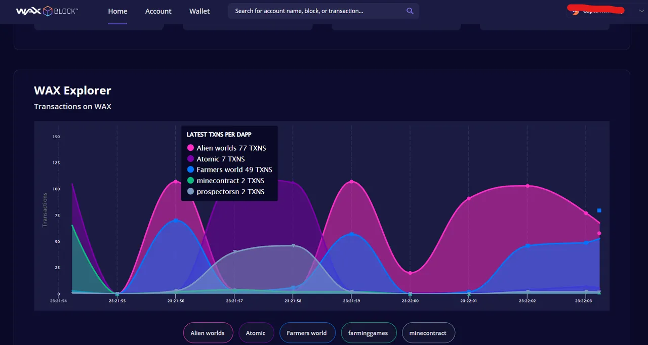This screenshot has height=345, width=648.
Task: Open the Wallet tab
Action: [x=199, y=11]
